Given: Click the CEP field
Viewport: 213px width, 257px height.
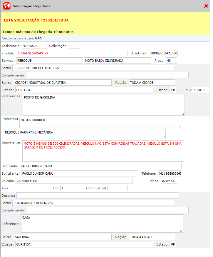Looking at the screenshot, I should point(199,90).
